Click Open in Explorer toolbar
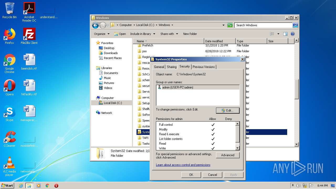 [x=120, y=34]
